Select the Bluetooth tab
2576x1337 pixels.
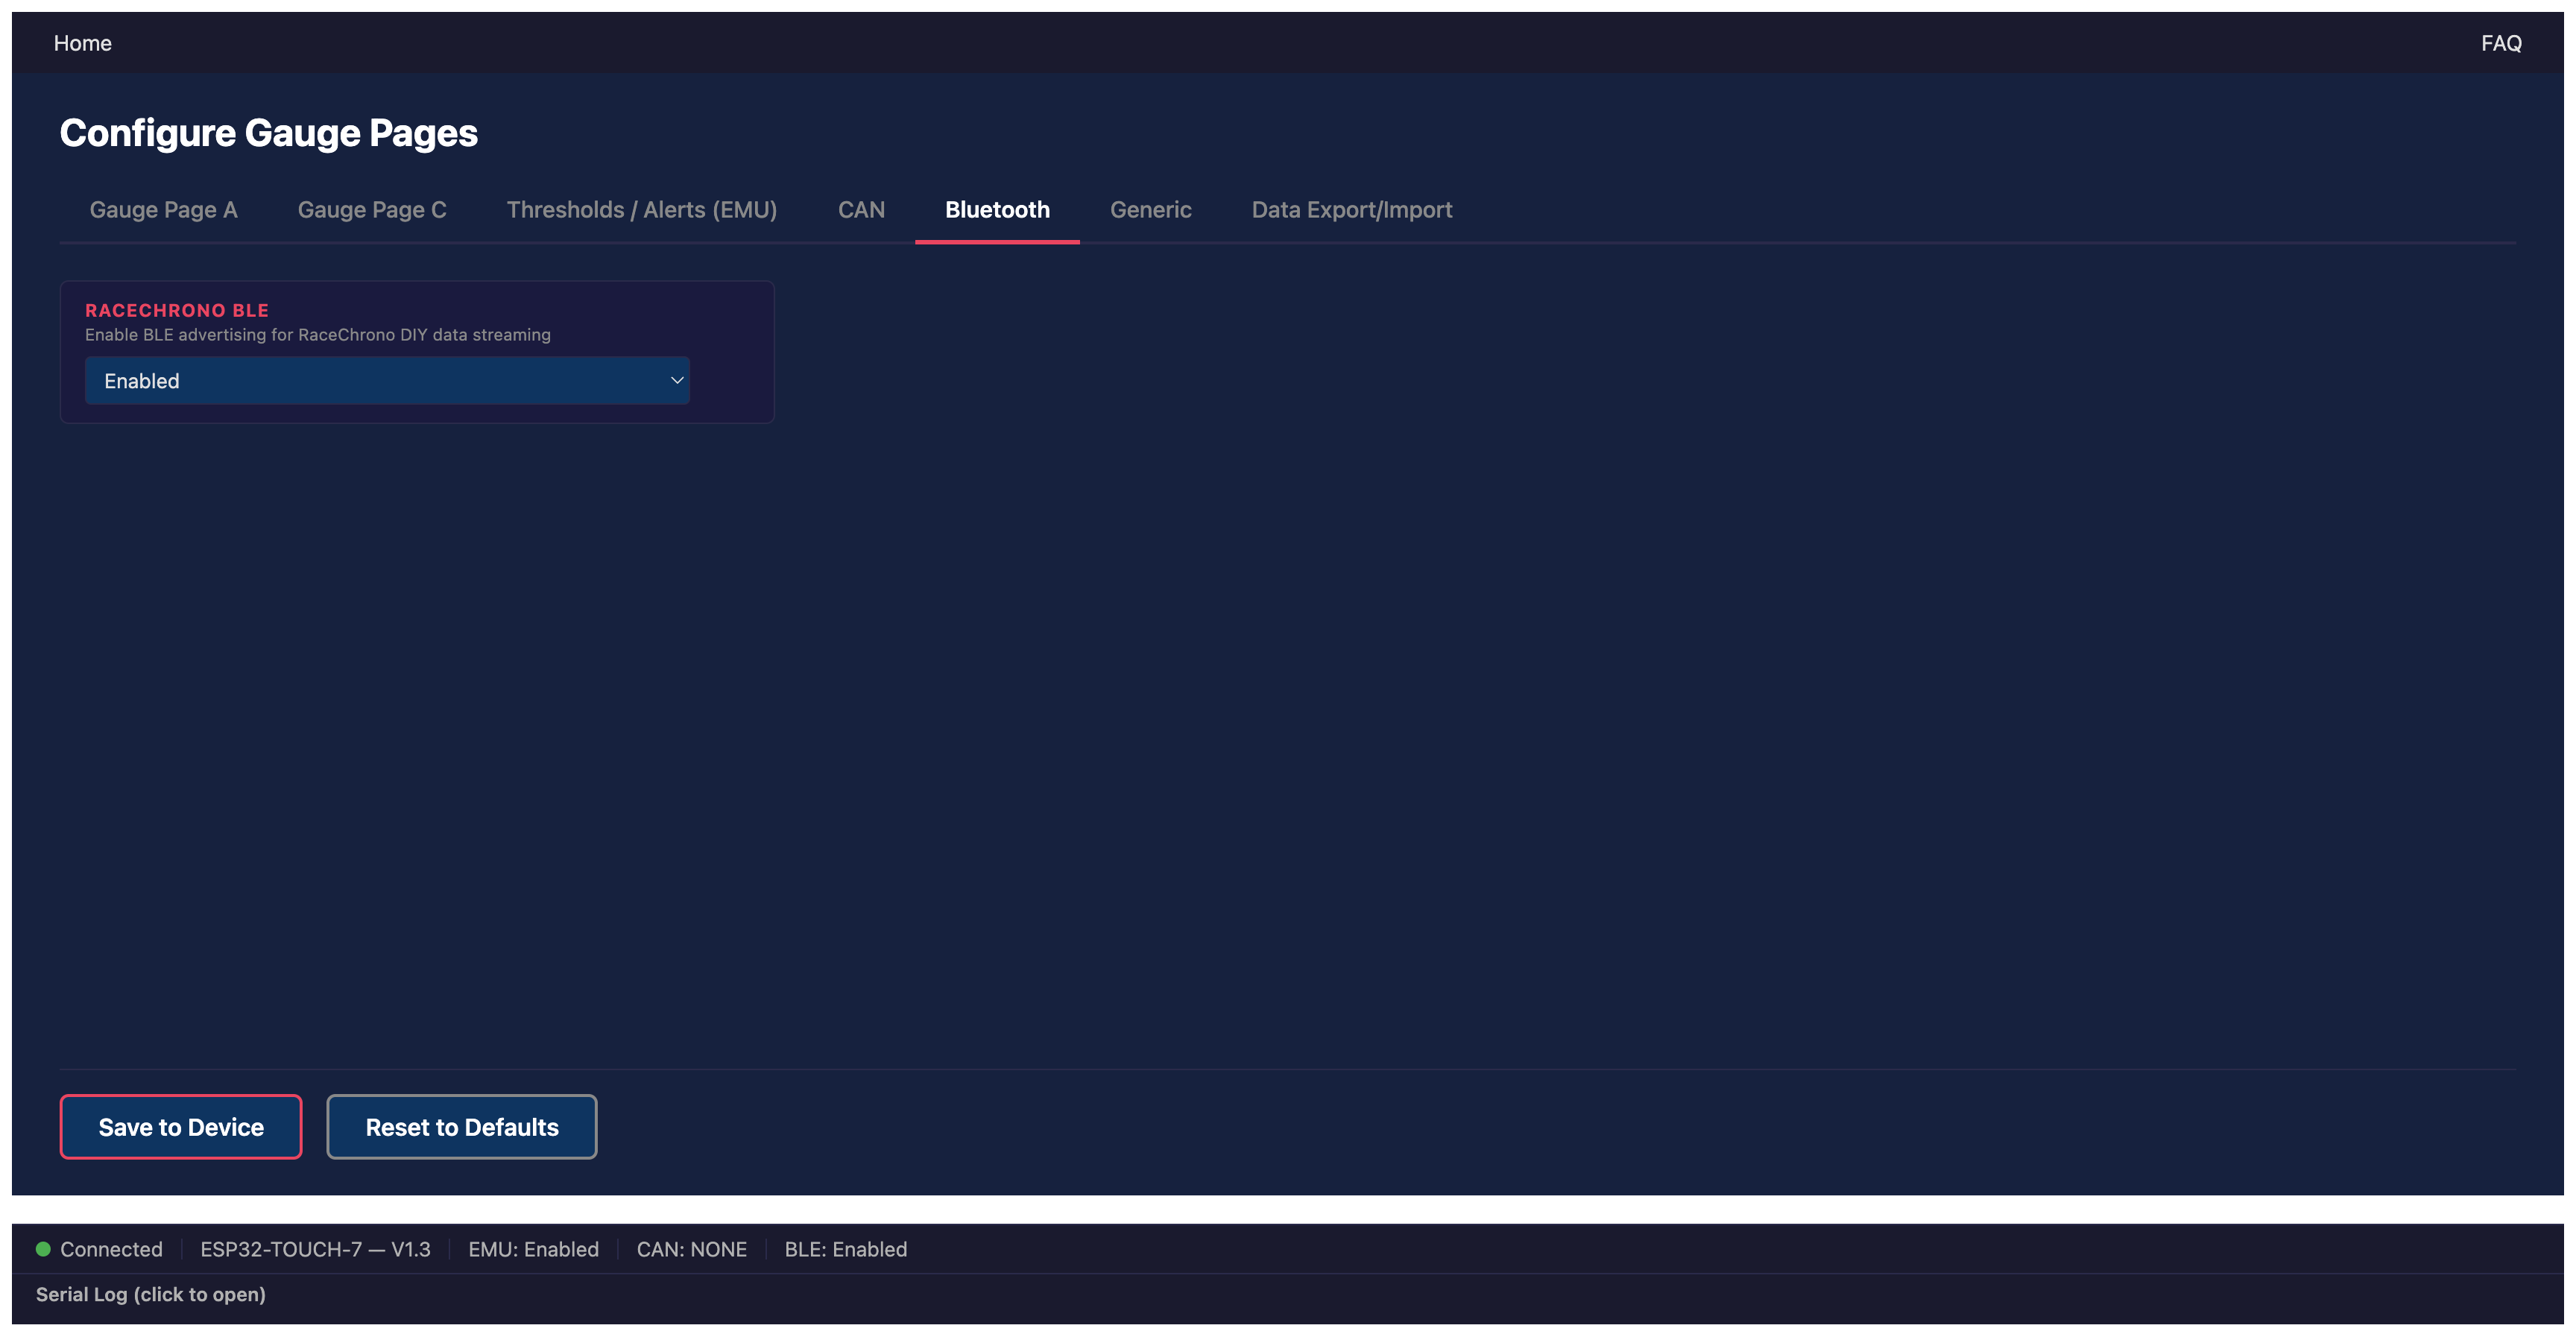click(997, 209)
